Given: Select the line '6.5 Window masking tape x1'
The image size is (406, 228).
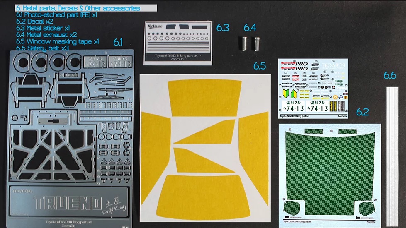Looking at the screenshot, I should pyautogui.click(x=58, y=41).
